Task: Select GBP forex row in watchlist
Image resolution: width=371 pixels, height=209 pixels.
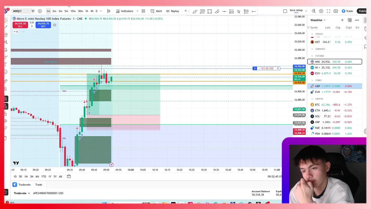Action: point(335,86)
